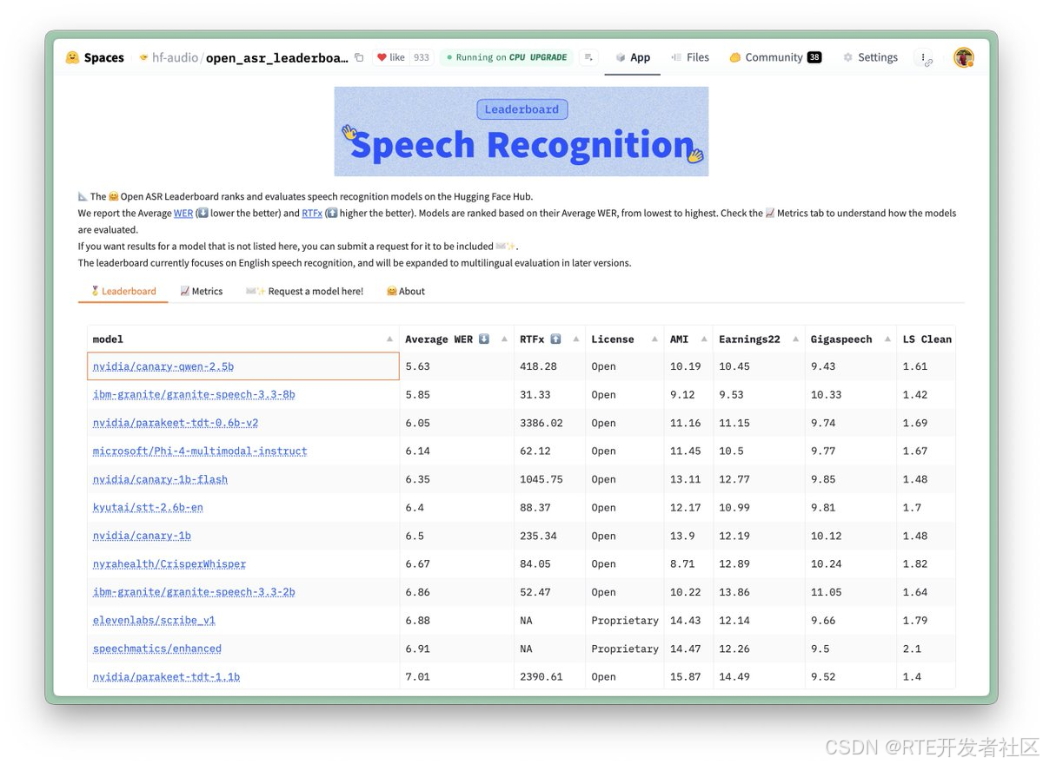Open the nvidia/parakeet-tdt-0.6b-v2 model link

176,423
